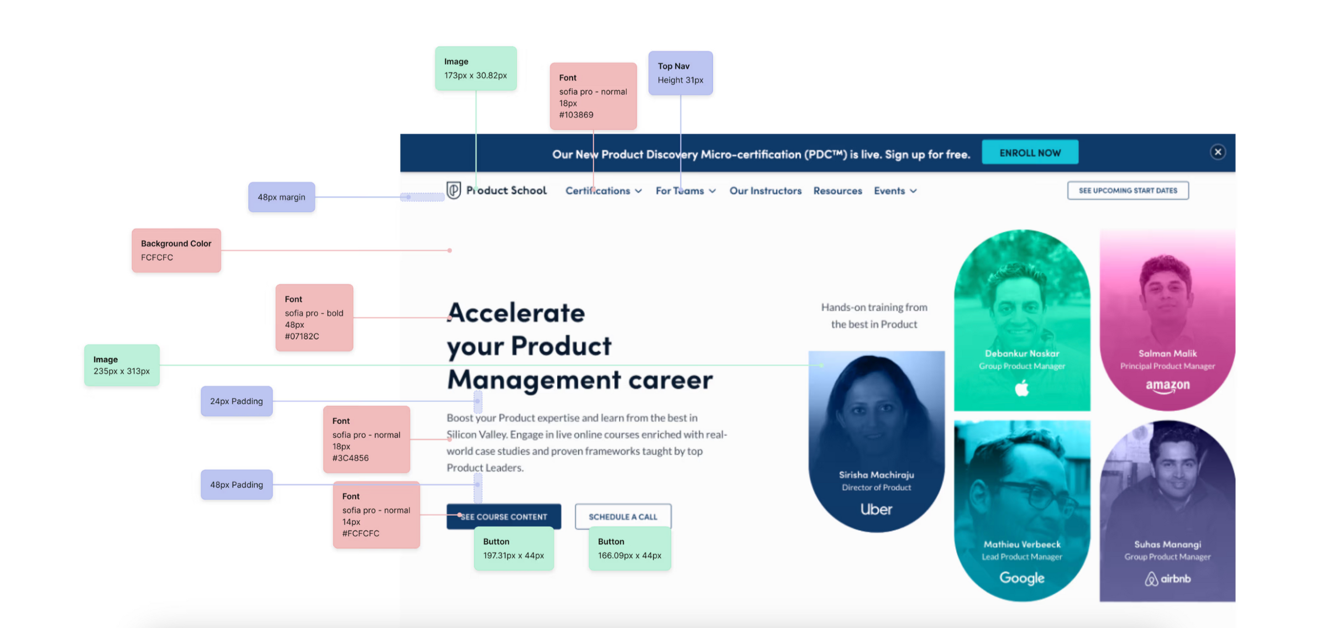Open the Resources nav item
The height and width of the screenshot is (628, 1326).
coord(837,191)
